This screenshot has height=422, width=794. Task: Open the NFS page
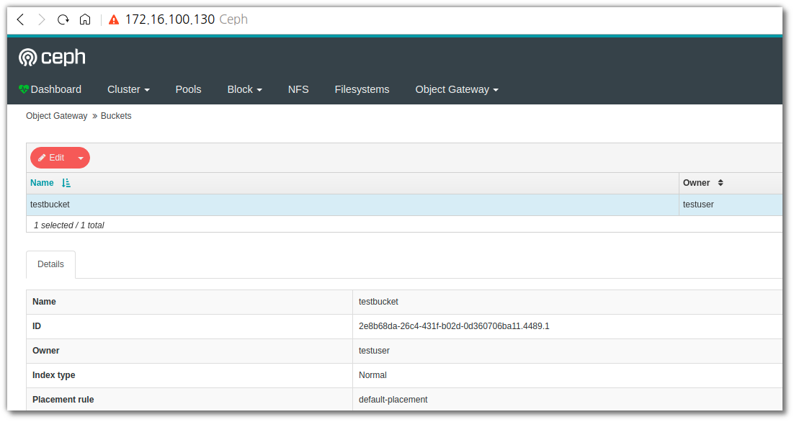click(298, 89)
